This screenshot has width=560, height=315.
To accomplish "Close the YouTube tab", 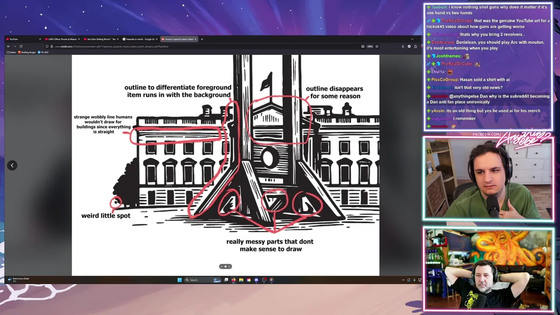I will tap(40, 39).
